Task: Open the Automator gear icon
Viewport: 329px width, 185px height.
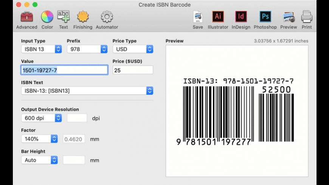Action: point(107,17)
